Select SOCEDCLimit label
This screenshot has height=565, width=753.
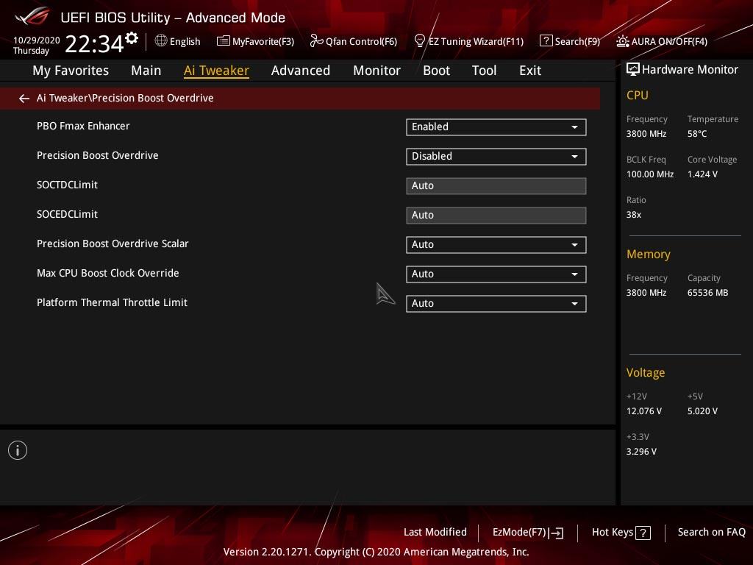tap(67, 214)
